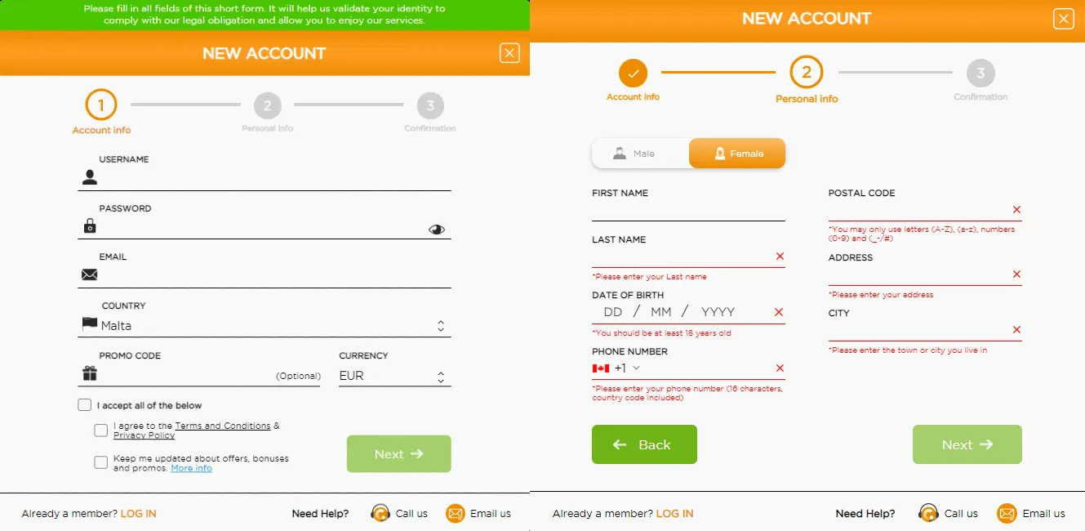1085x531 pixels.
Task: Click the red X beside Last Name
Action: click(780, 257)
